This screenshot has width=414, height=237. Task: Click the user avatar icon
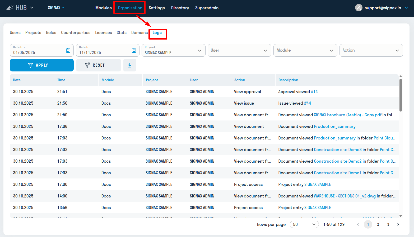point(359,8)
